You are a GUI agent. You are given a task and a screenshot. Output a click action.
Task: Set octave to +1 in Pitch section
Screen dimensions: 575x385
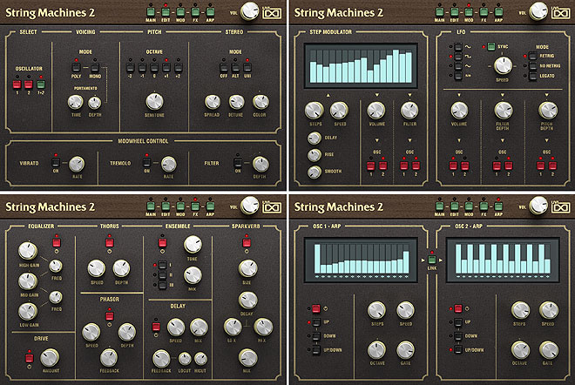point(165,66)
